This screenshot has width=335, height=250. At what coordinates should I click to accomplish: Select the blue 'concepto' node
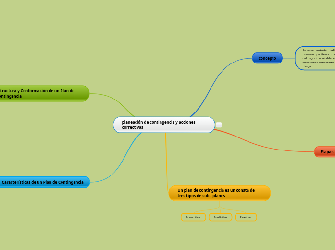[267, 58]
